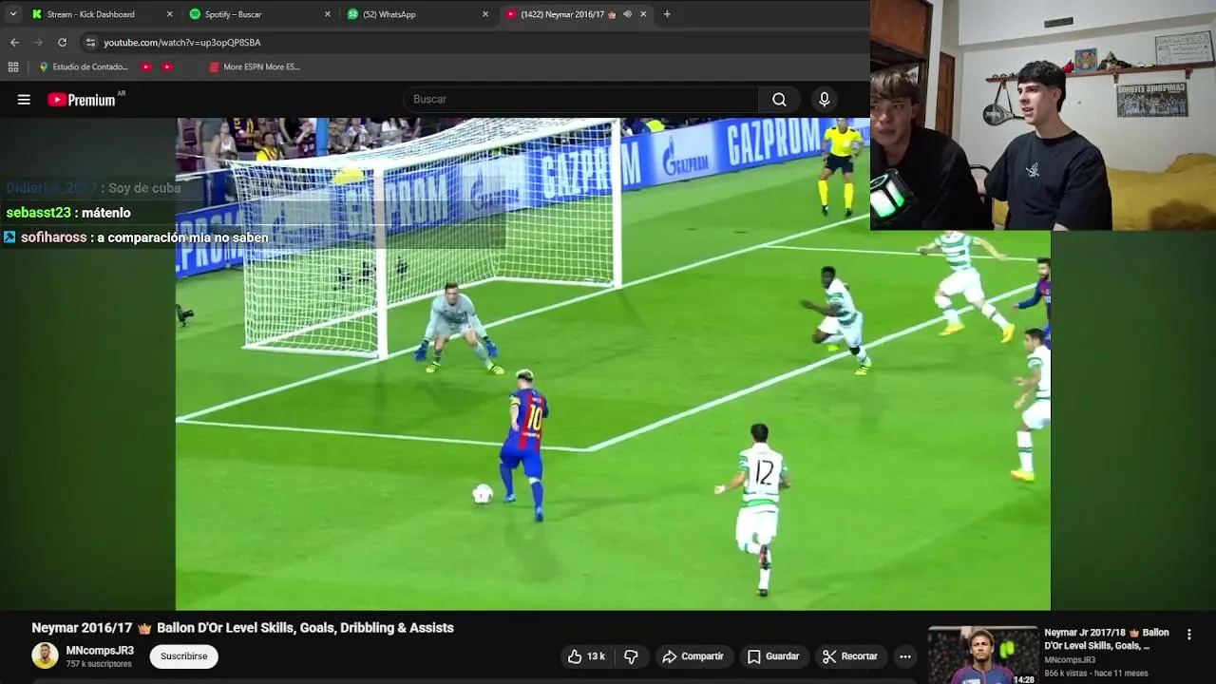Click the video title text
This screenshot has height=684, width=1216.
coord(242,628)
